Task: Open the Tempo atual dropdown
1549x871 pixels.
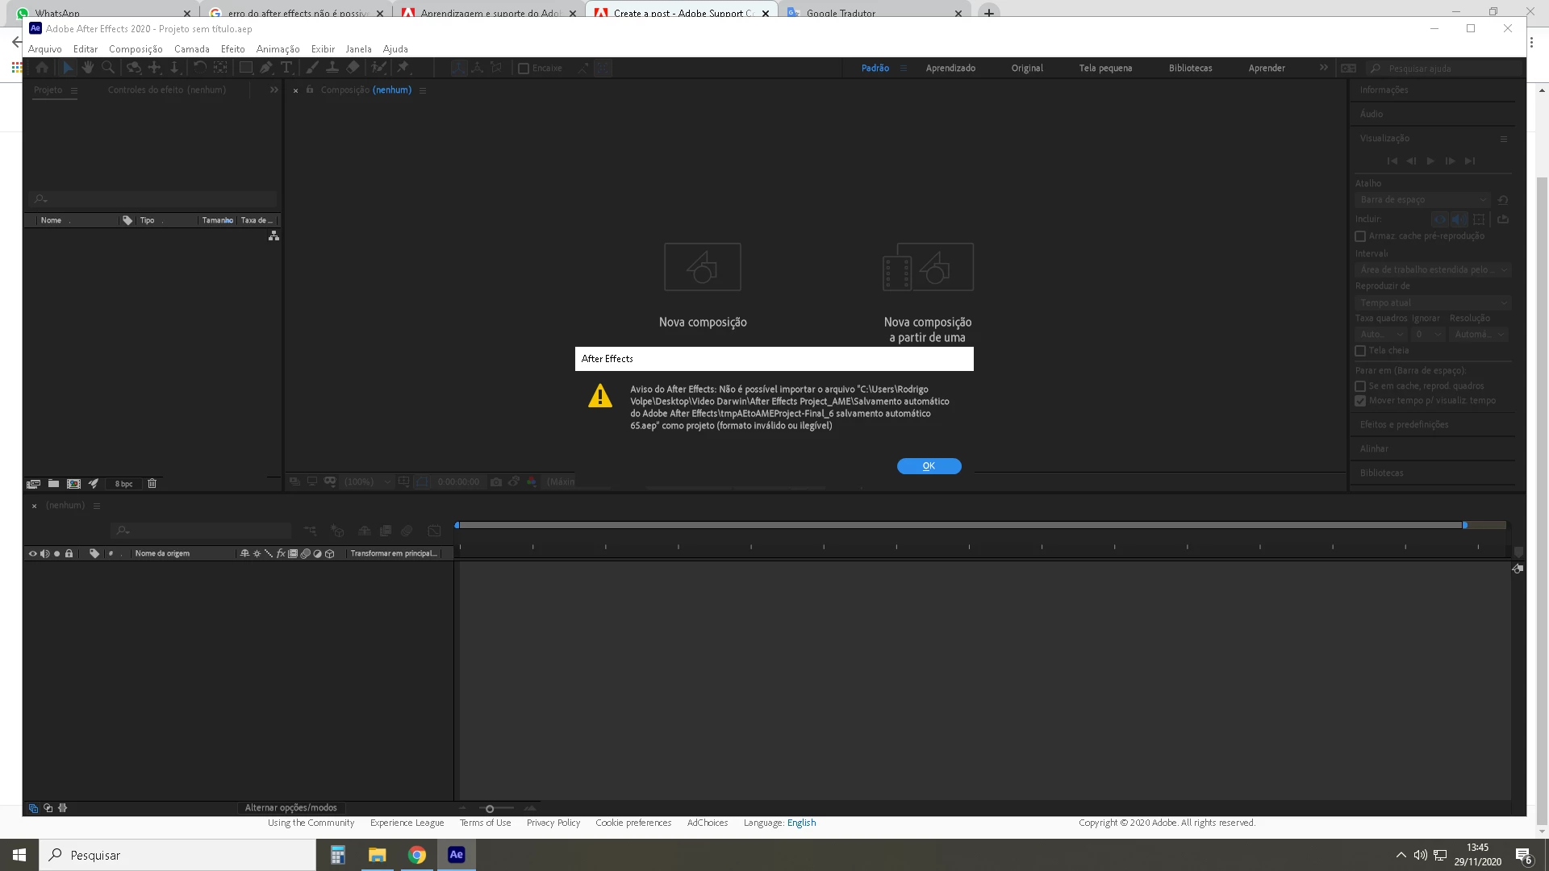Action: click(x=1432, y=303)
